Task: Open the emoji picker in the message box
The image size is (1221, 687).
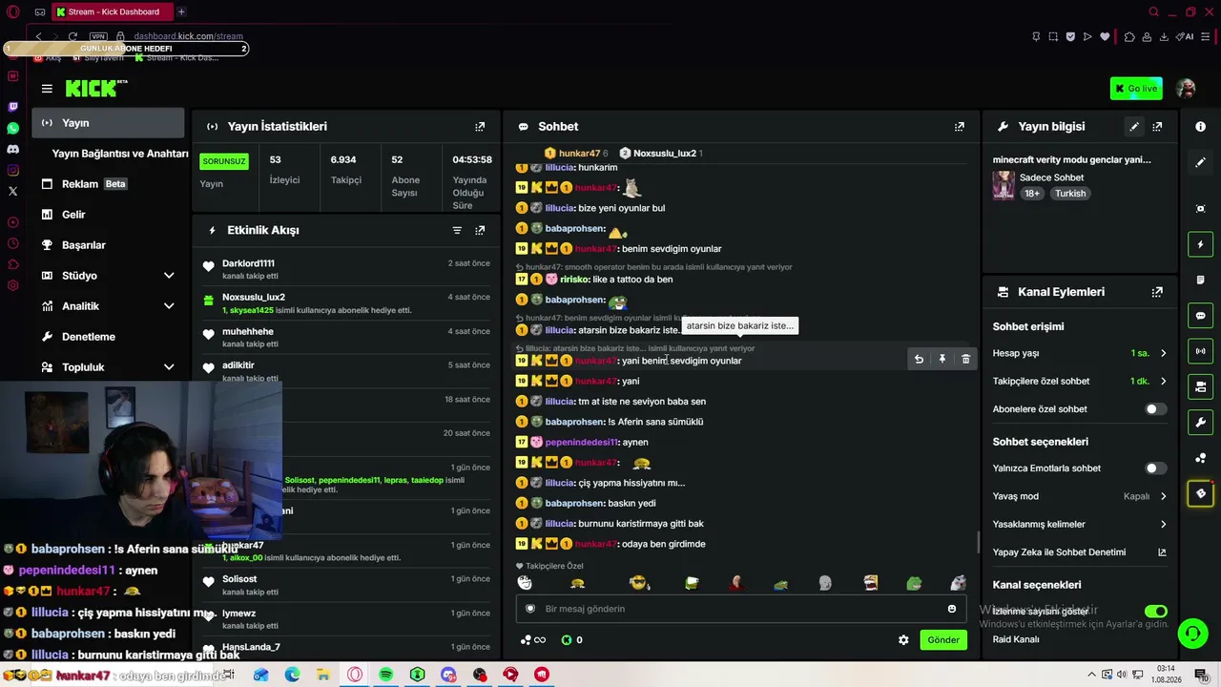Action: pos(952,609)
